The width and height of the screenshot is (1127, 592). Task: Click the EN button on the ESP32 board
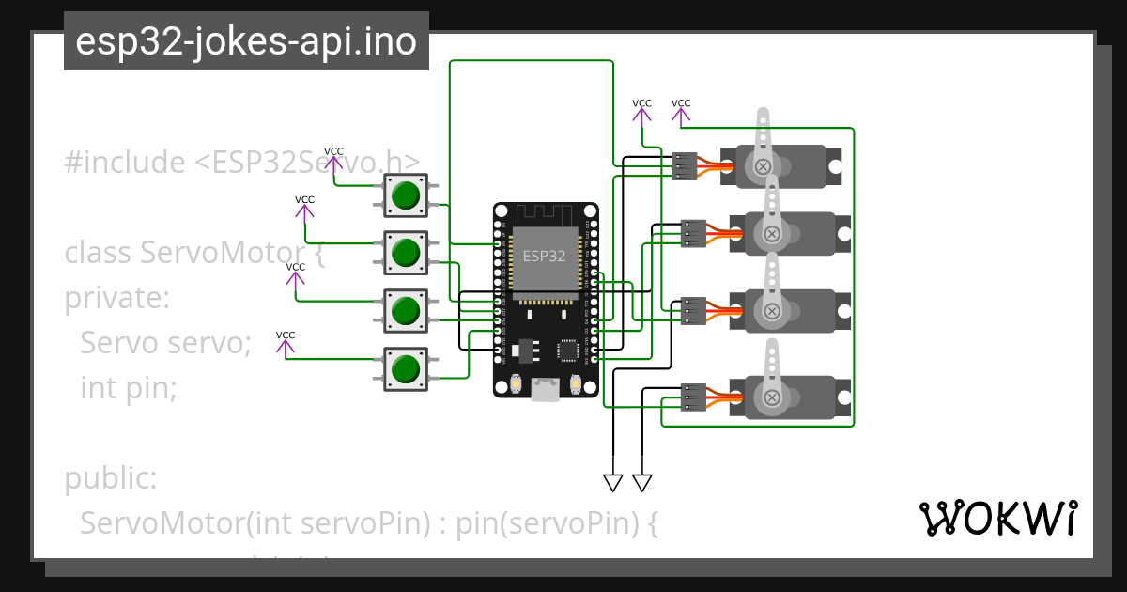coord(517,383)
